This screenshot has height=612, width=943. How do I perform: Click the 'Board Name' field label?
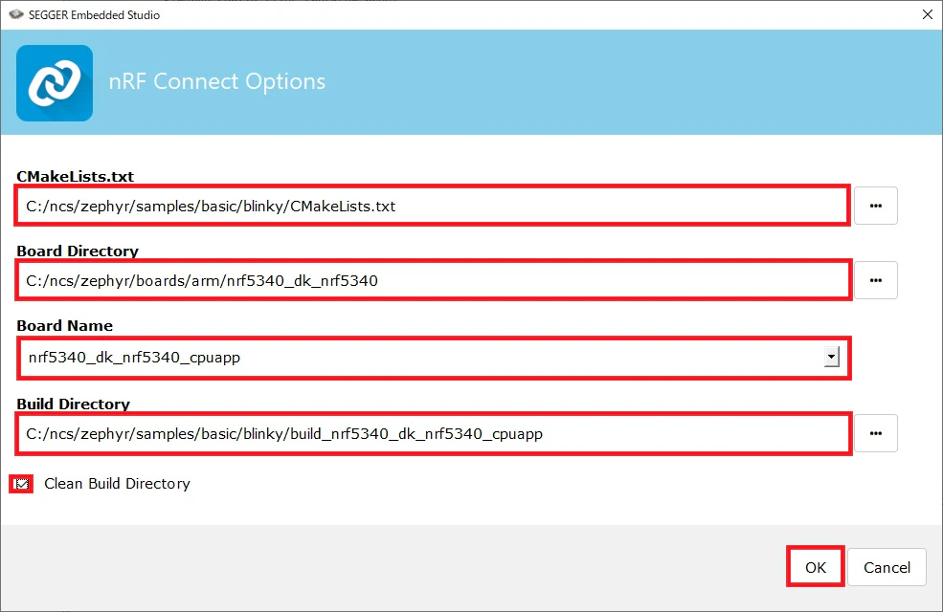(65, 325)
